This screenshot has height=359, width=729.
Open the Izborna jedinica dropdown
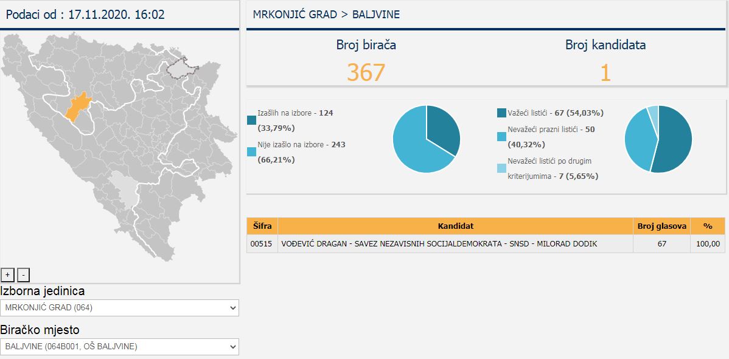pos(119,308)
